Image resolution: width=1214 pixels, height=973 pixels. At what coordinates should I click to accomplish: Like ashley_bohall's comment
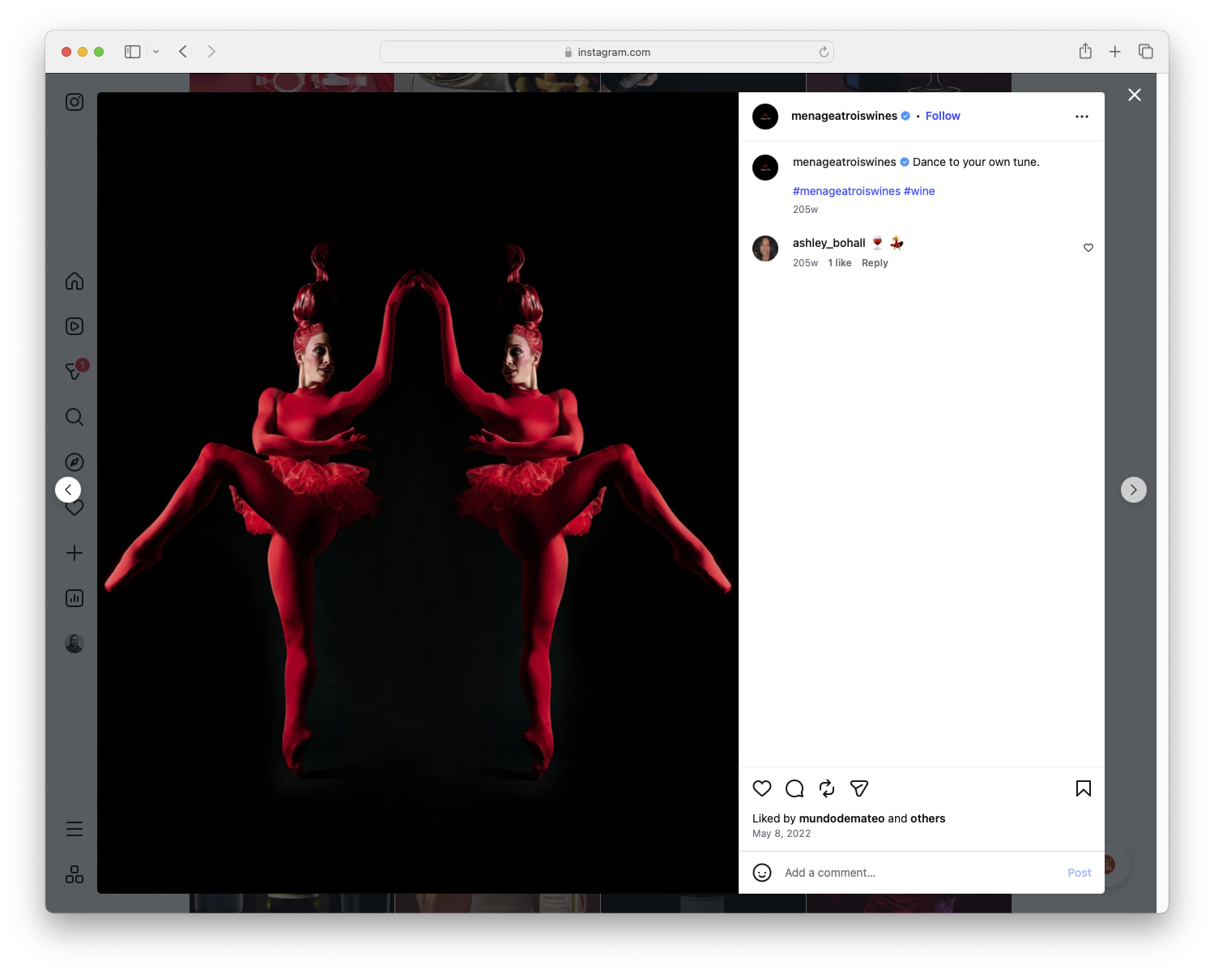(x=1088, y=248)
